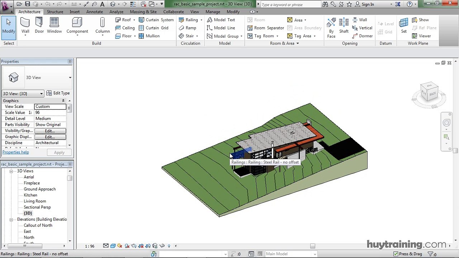Open the navigation wheel
This screenshot has width=459, height=258.
tap(446, 123)
